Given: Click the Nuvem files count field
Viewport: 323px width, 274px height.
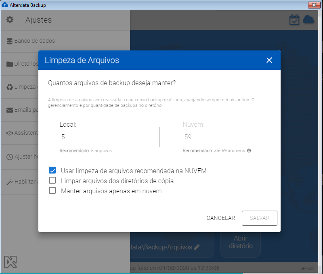Looking at the screenshot, I should [x=220, y=137].
